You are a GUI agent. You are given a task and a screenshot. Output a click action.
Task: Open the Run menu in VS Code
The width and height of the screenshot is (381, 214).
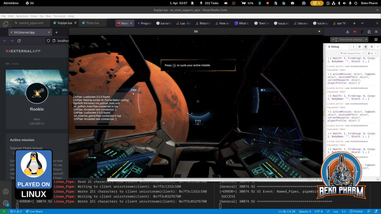click(48, 16)
